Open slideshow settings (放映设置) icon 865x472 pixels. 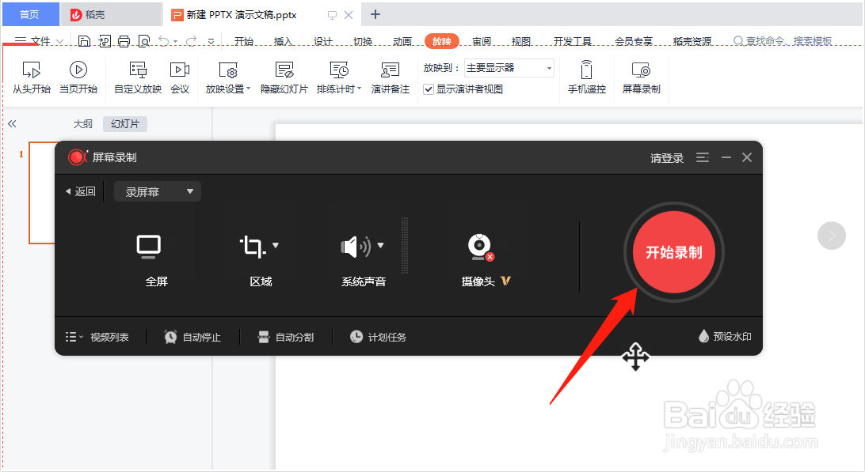point(227,70)
